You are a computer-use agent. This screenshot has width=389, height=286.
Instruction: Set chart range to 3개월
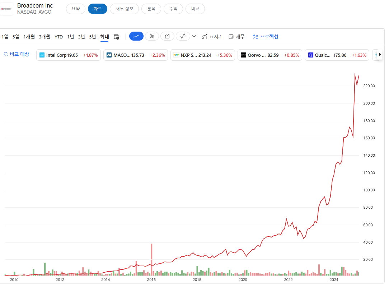[44, 37]
